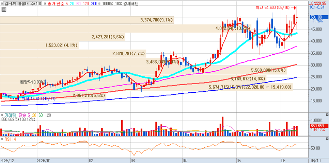This screenshot has width=329, height=163.
Task: Click the square marker before 종가 단순
Action: pyautogui.click(x=44, y=3)
